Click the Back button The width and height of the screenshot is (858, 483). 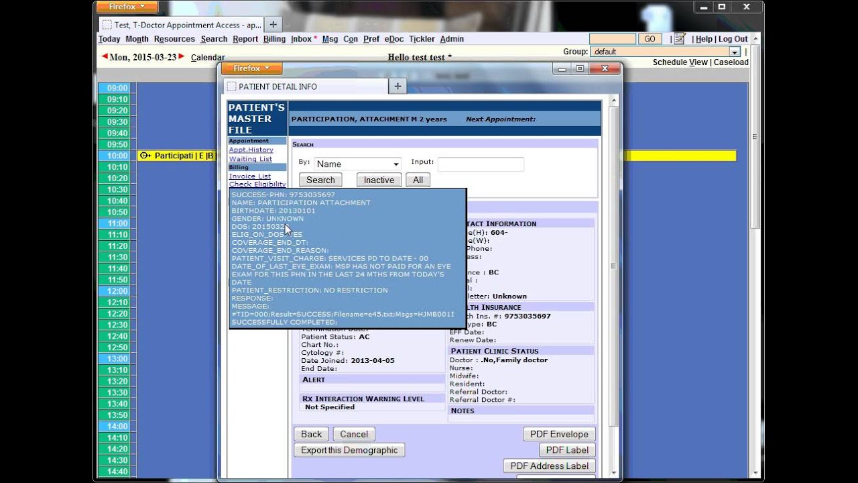click(311, 434)
